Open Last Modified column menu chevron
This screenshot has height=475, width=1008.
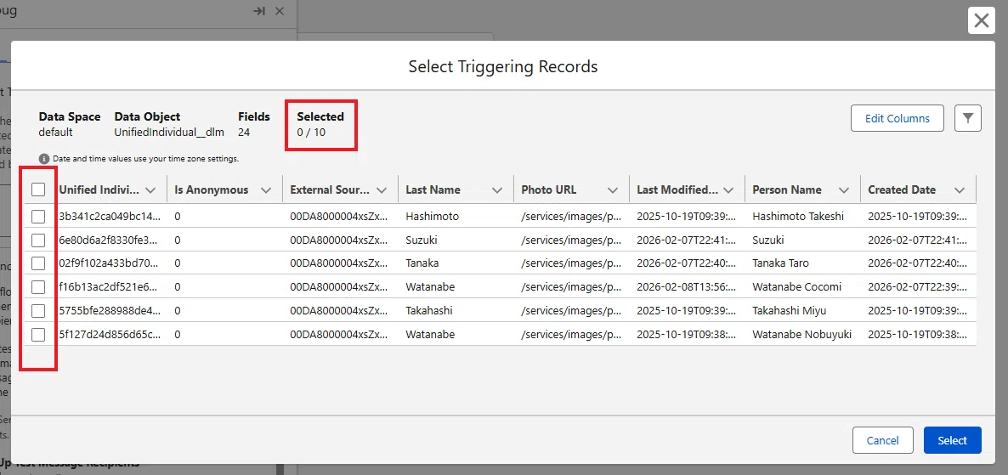tap(728, 190)
